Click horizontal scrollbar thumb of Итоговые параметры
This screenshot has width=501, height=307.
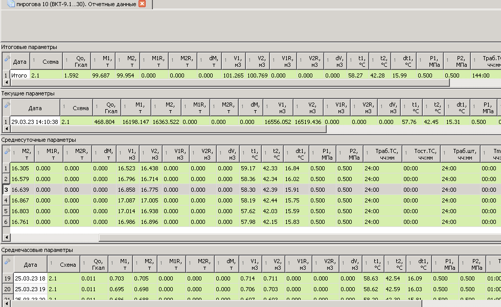[230, 83]
